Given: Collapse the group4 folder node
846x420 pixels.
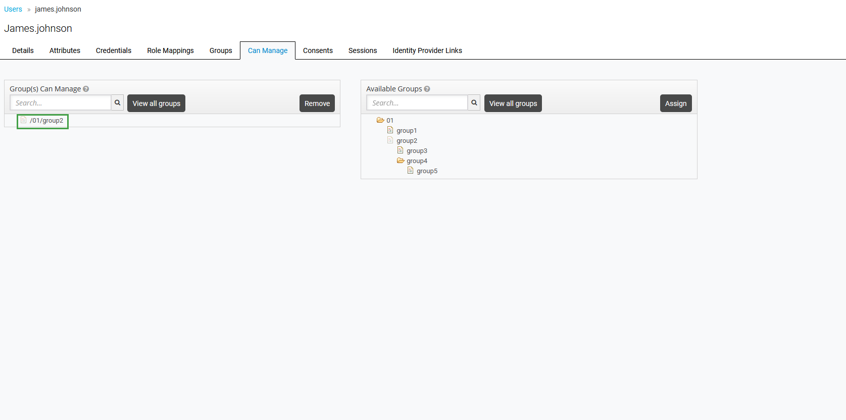Looking at the screenshot, I should [x=401, y=161].
